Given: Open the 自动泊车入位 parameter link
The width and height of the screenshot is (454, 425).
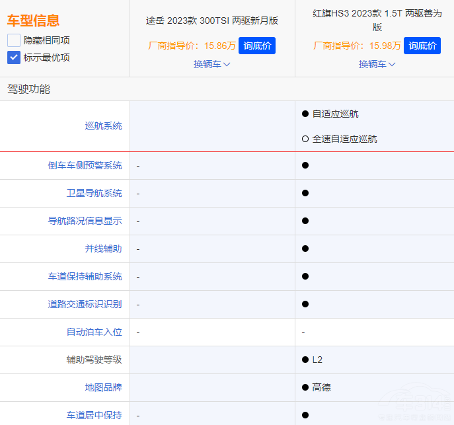Looking at the screenshot, I should (94, 332).
